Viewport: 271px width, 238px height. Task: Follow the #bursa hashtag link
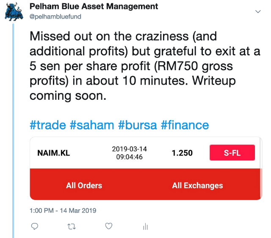click(137, 125)
